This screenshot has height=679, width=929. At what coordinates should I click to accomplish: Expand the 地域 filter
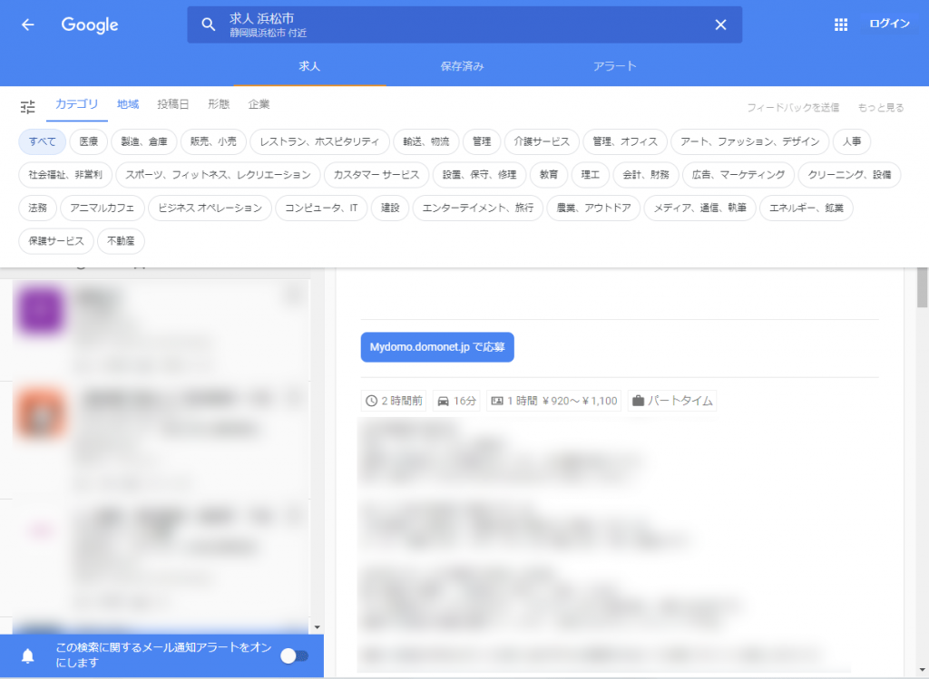pos(128,105)
